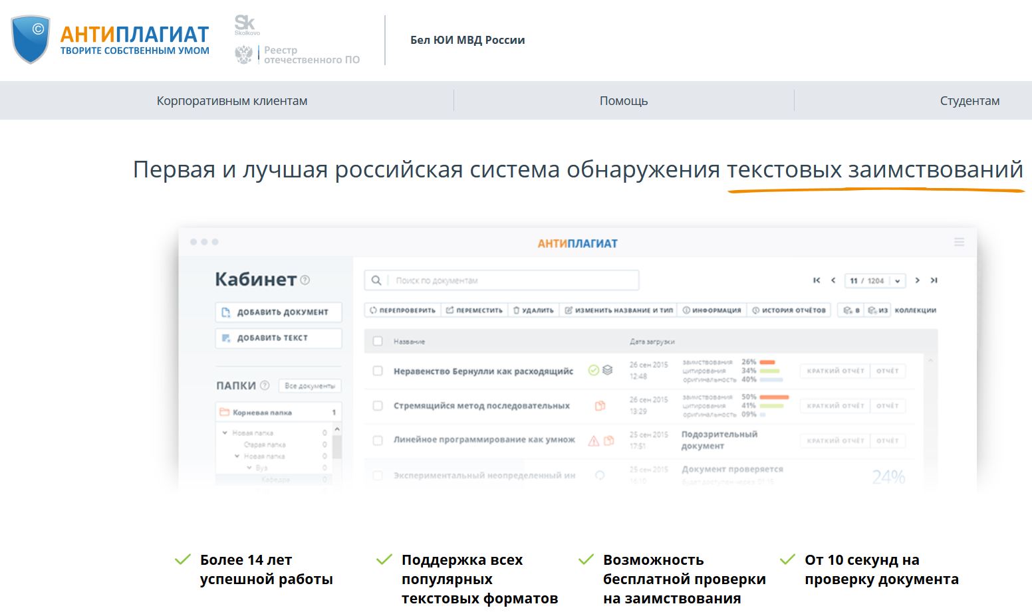The image size is (1032, 614).
Task: Click the Поиск по документам search field
Action: click(501, 280)
